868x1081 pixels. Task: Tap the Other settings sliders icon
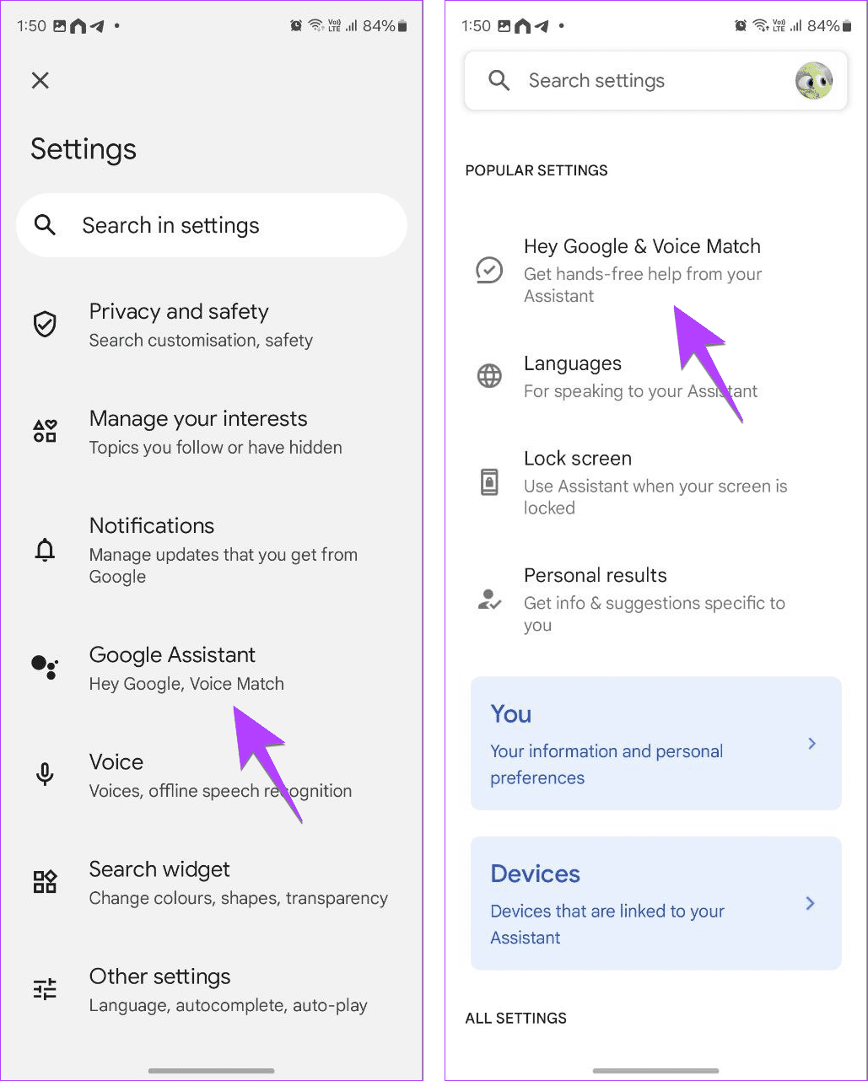(45, 988)
